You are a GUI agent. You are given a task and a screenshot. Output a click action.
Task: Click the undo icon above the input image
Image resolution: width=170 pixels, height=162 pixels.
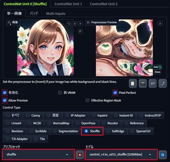[69, 24]
